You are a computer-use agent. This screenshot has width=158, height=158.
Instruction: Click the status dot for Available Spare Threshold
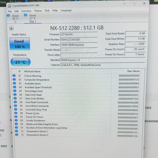click(x=15, y=87)
